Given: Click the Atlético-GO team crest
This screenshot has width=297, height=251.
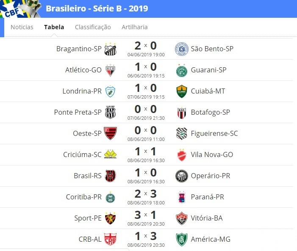Looking at the screenshot, I should (110, 70).
